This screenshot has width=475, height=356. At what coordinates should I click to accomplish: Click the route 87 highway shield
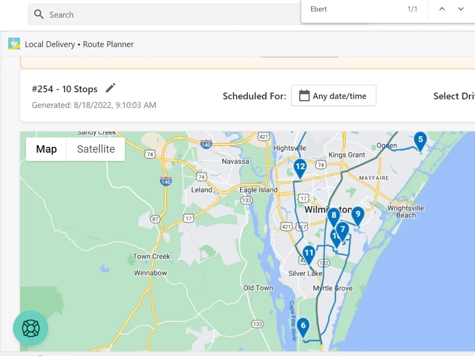pyautogui.click(x=155, y=219)
